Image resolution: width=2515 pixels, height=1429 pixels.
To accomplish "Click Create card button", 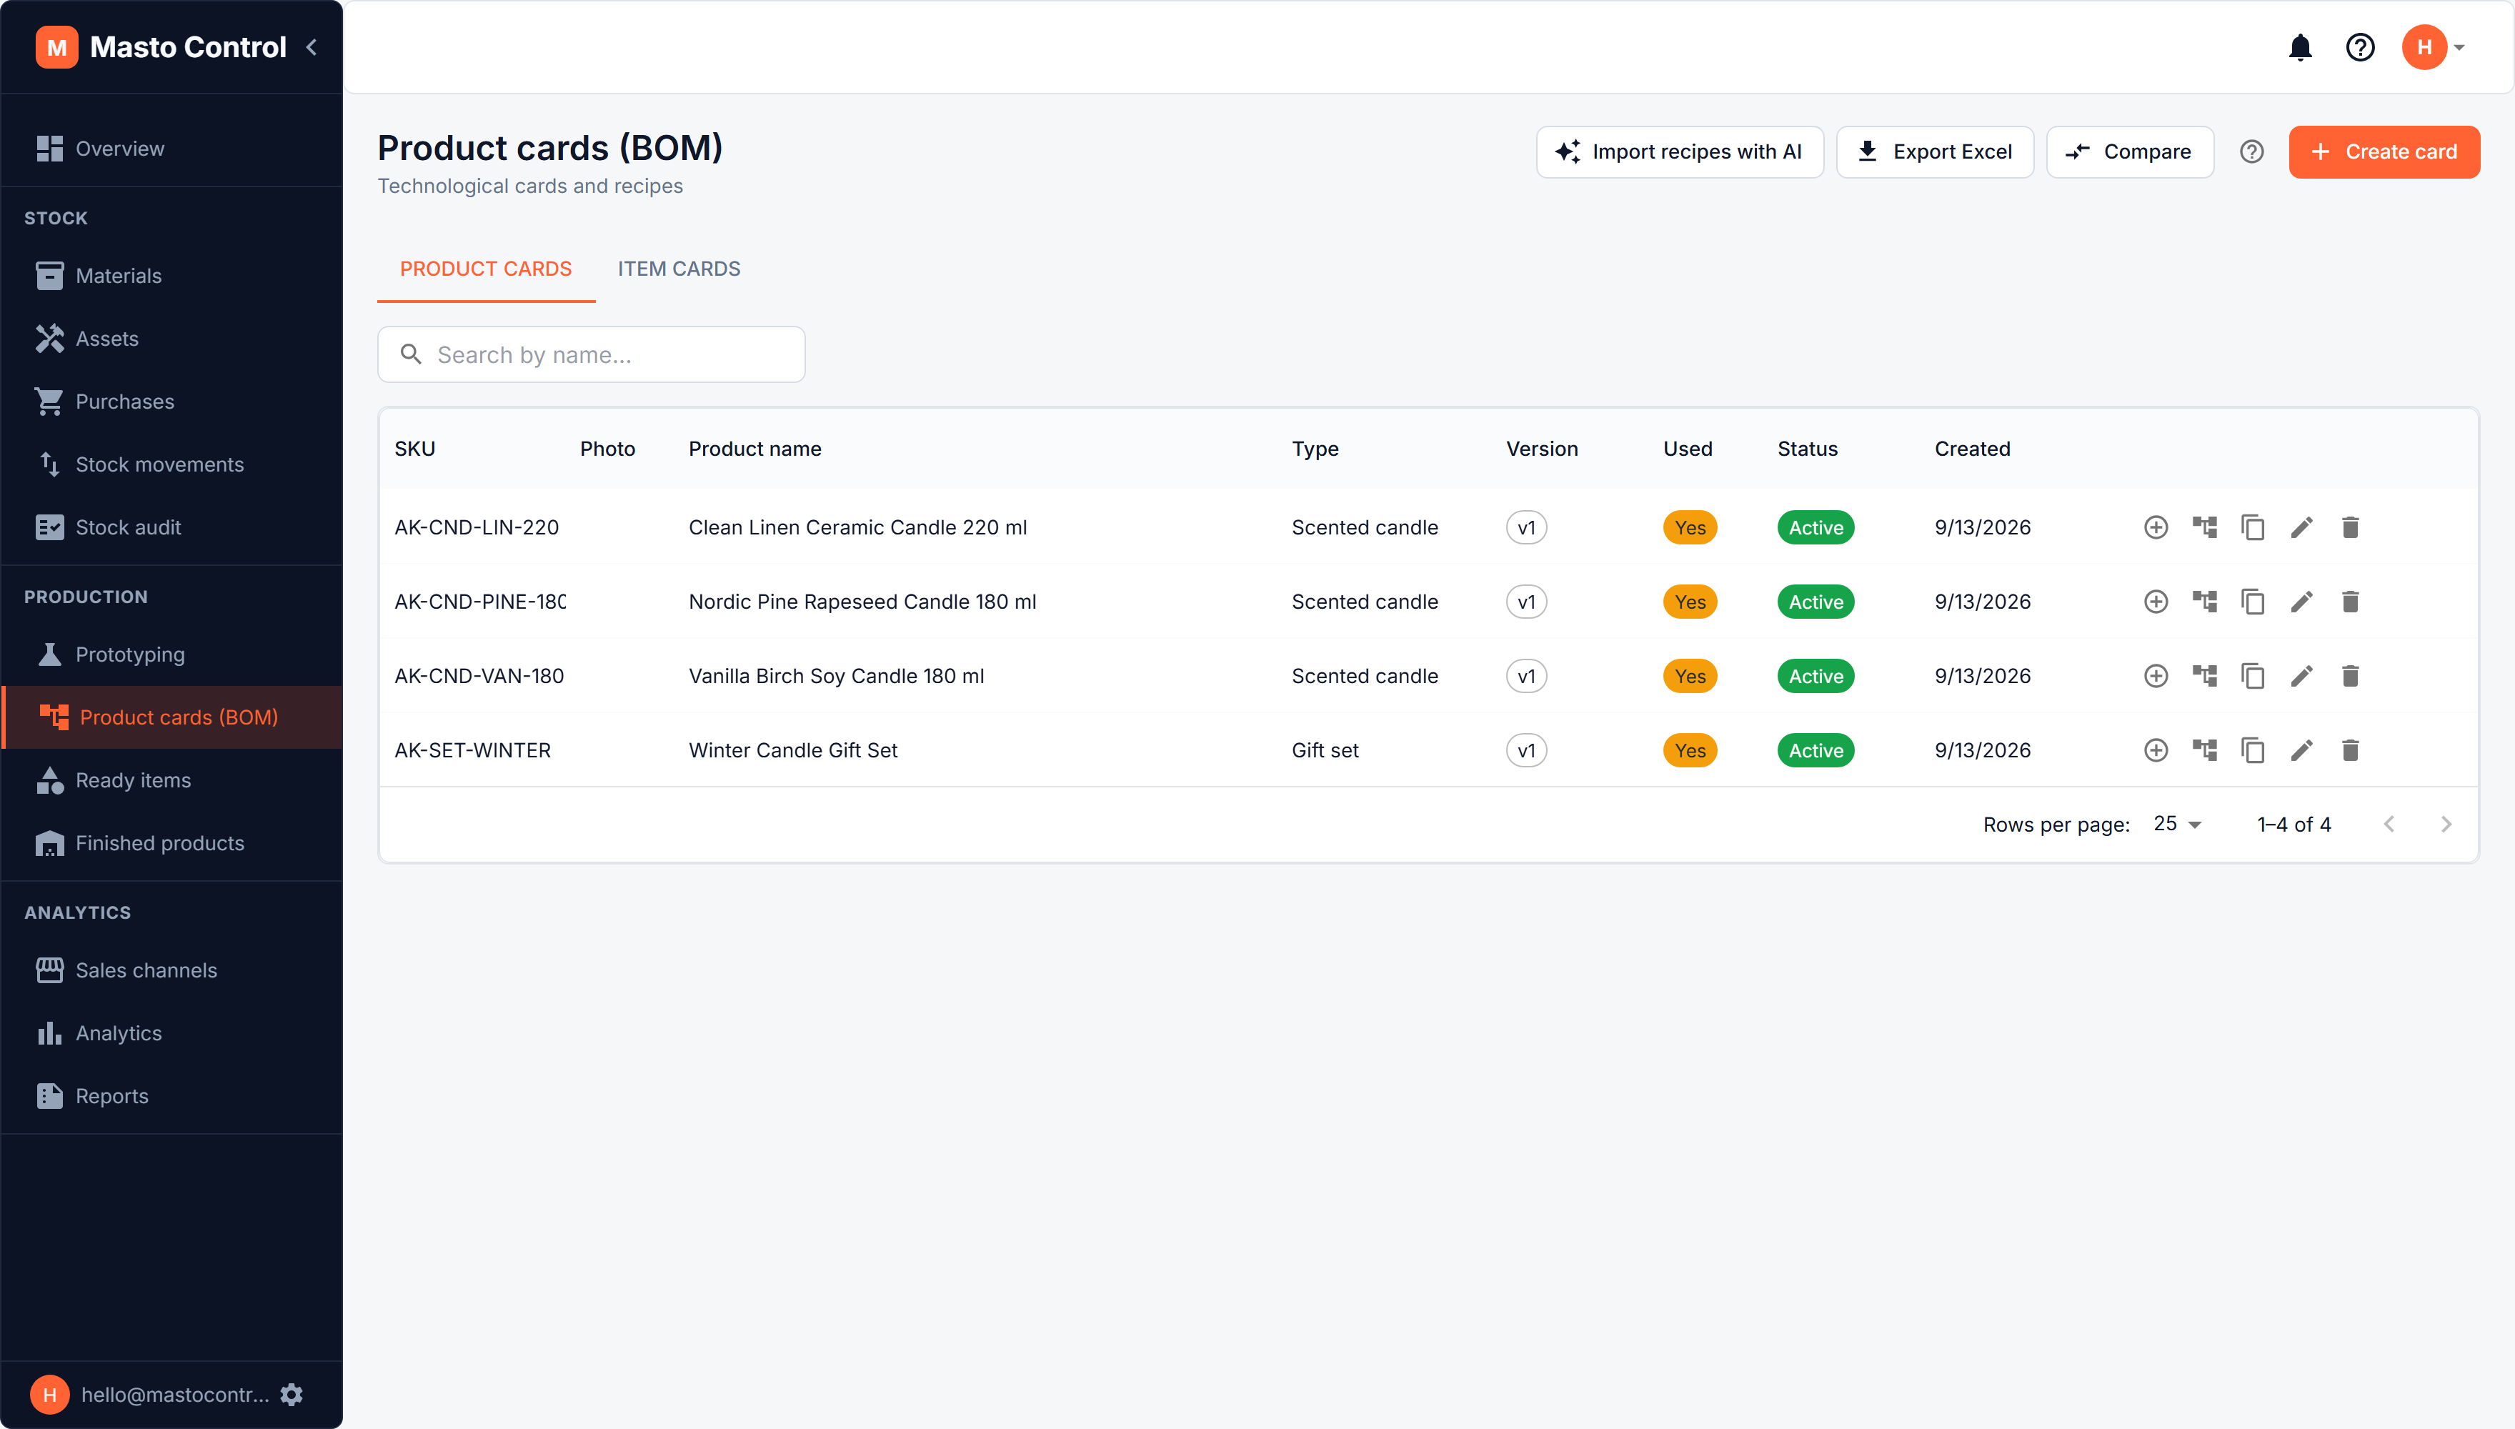I will 2384,152.
